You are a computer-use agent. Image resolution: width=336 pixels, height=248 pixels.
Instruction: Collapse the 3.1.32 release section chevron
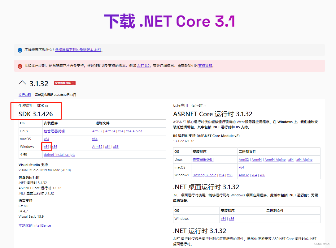click(22, 83)
